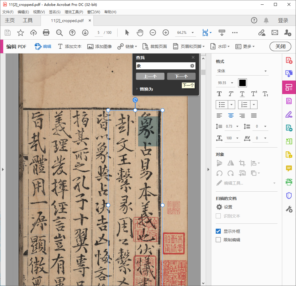Click the 关闭 button
Image resolution: width=296 pixels, height=286 pixels.
pyautogui.click(x=280, y=46)
